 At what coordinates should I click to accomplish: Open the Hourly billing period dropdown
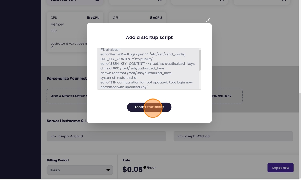point(80,170)
